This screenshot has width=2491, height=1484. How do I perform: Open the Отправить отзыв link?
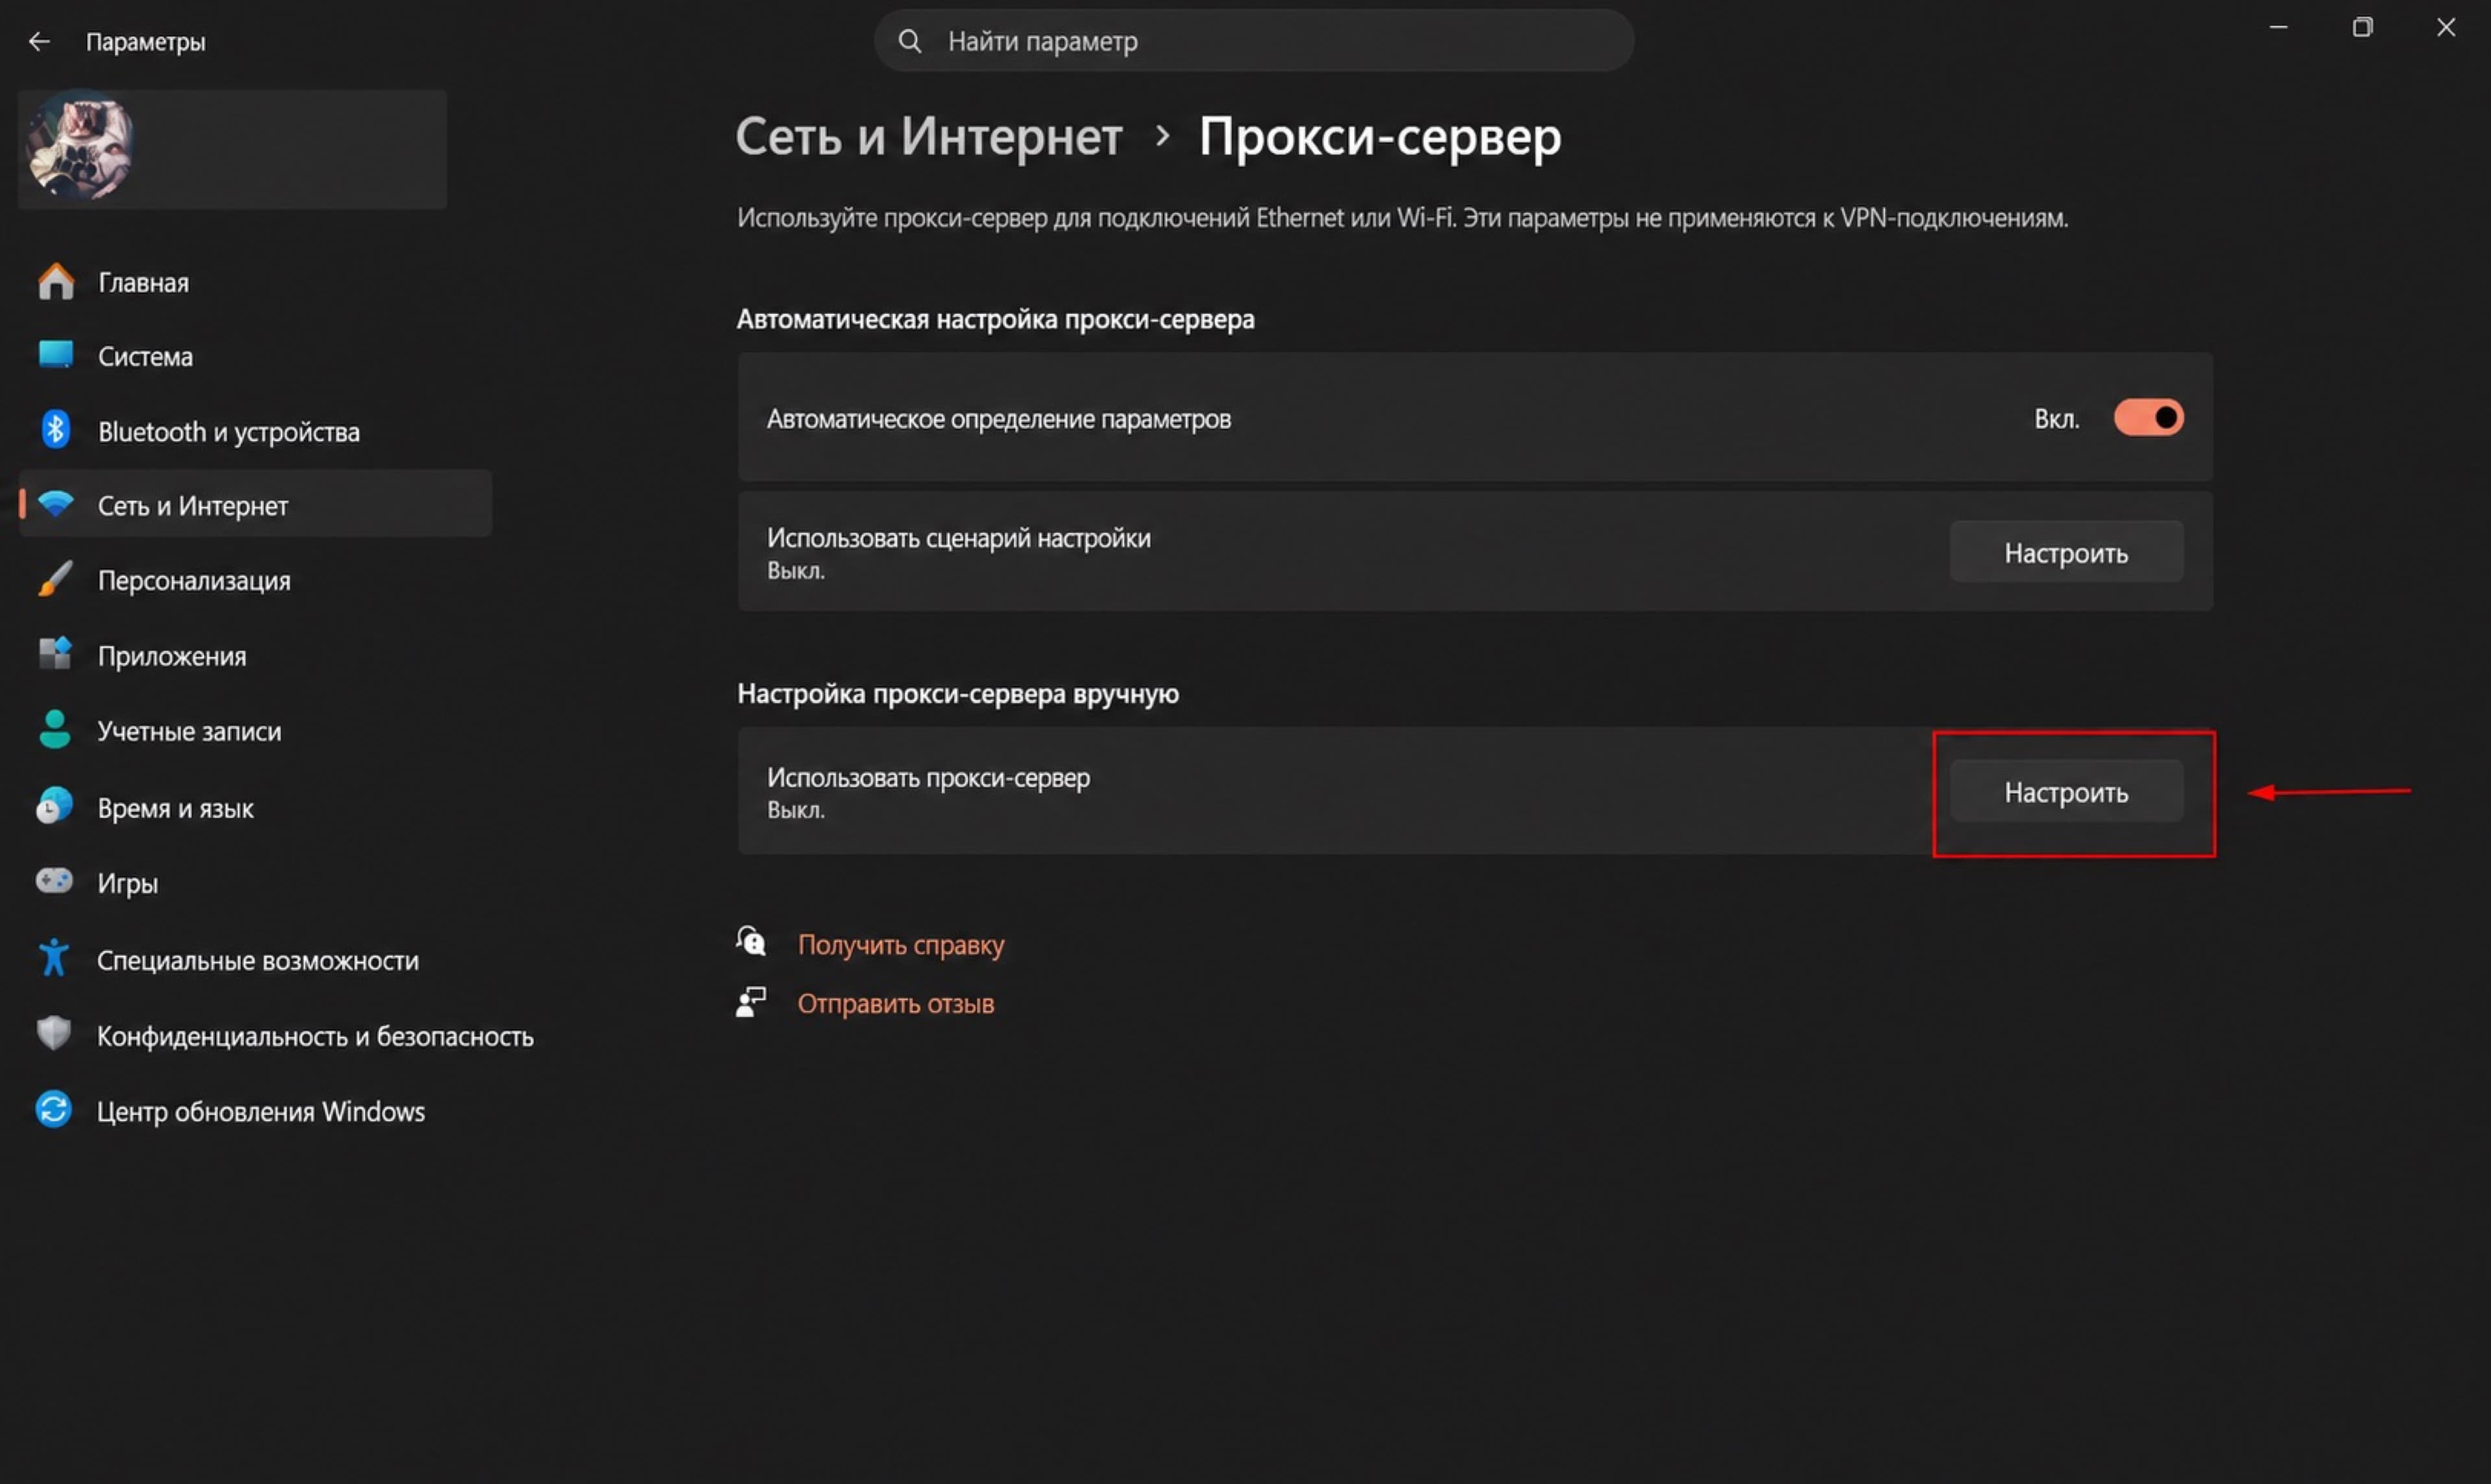click(x=896, y=1003)
